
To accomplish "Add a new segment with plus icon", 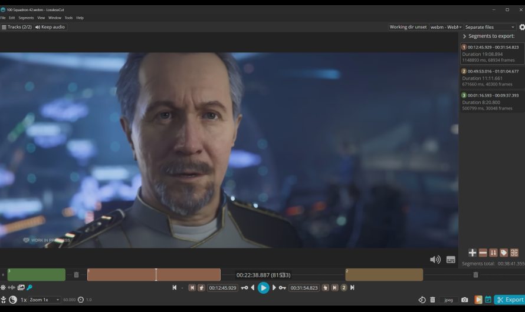I will click(x=472, y=253).
